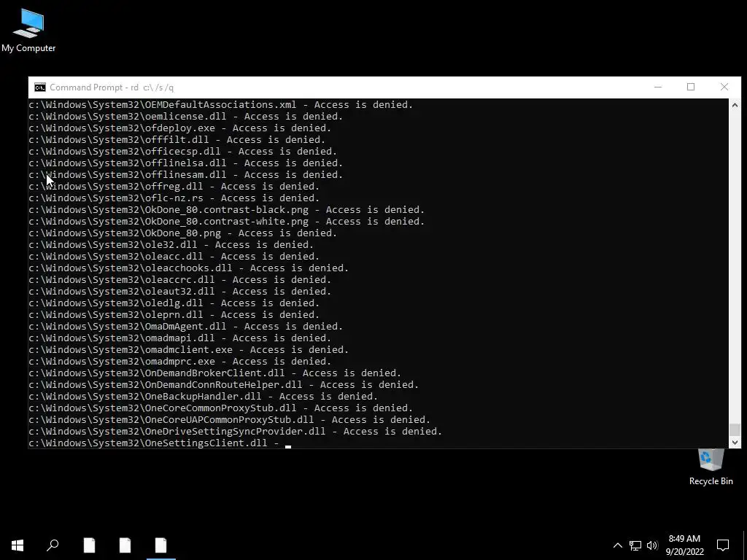Open the notification center icon
The height and width of the screenshot is (560, 747).
[x=723, y=545]
